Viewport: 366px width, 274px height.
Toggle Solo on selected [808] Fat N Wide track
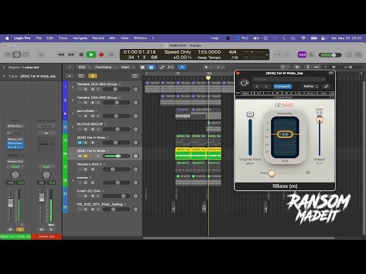[x=85, y=156]
